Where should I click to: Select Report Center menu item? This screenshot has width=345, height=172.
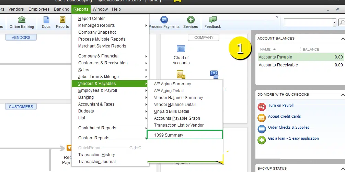tap(110, 19)
